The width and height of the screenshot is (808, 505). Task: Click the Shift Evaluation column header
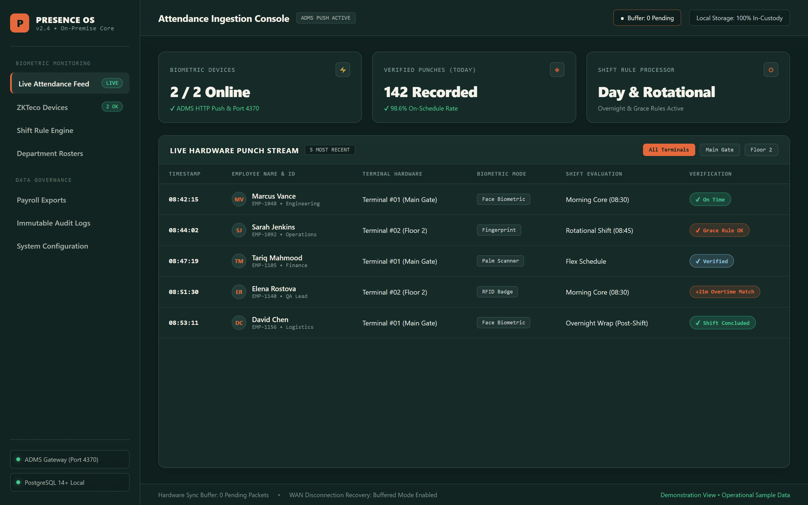tap(594, 174)
